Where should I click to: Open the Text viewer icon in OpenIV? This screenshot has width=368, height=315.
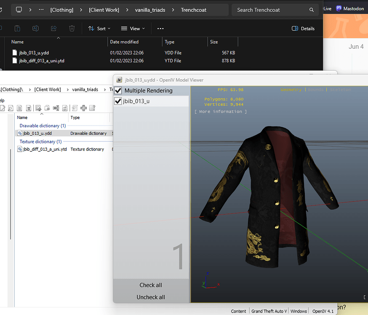coord(19,108)
